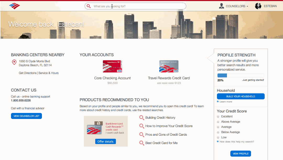Click magnifier icon beside Best Credit Card for Me

142,143
